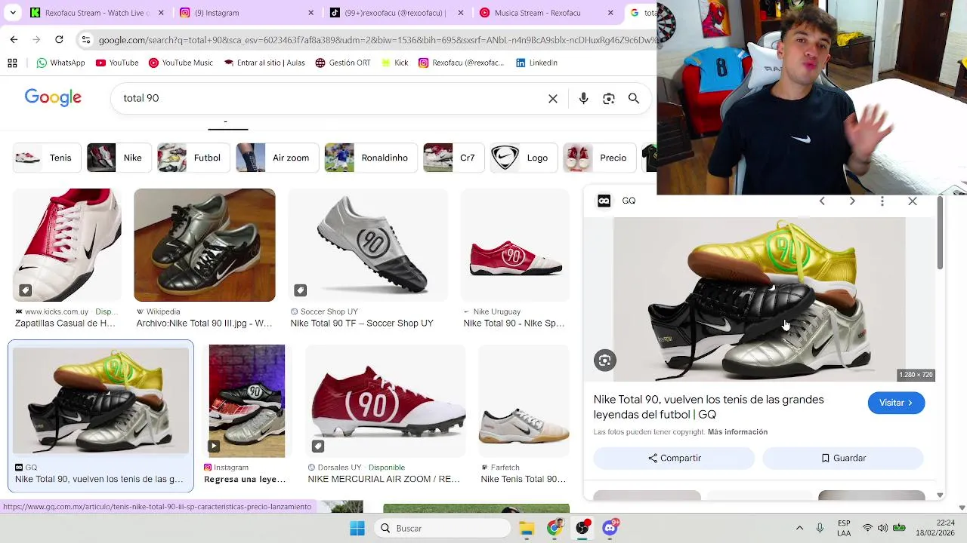Screen dimensions: 967x543
Task: Filter images by Ronaldinho chip
Action: click(x=370, y=158)
